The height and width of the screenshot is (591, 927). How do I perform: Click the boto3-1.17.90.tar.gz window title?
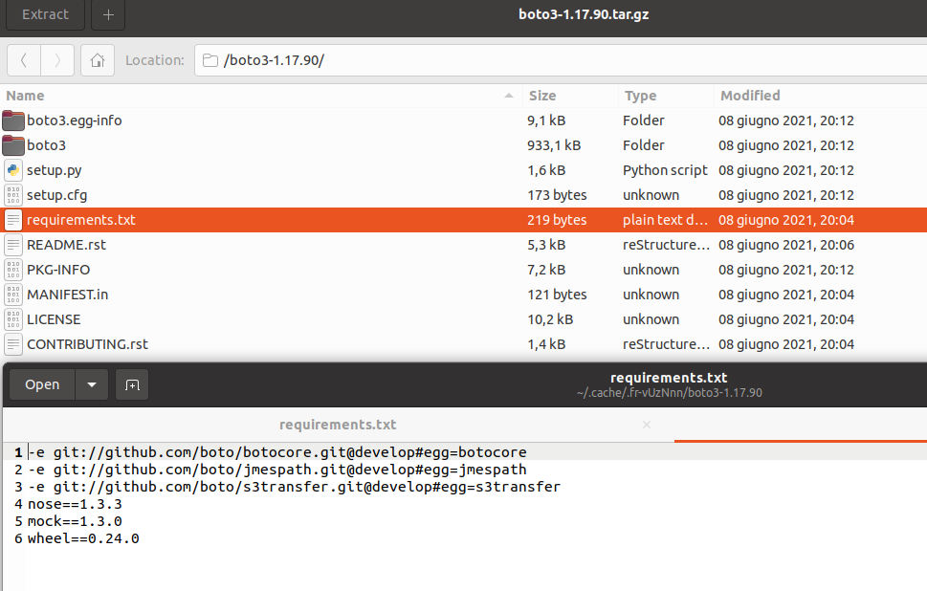584,14
